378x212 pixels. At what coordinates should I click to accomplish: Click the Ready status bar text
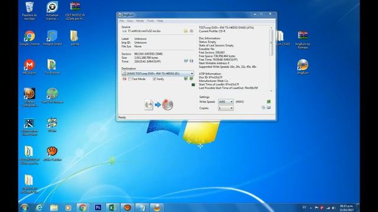click(122, 117)
